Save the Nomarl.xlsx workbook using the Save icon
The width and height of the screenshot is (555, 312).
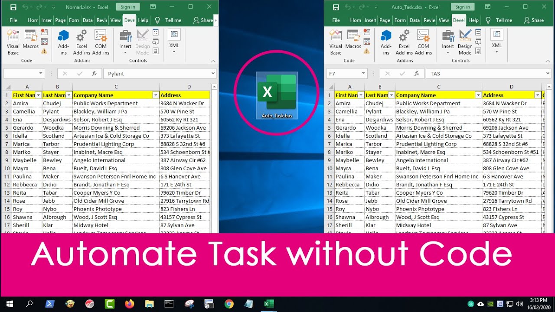click(x=13, y=7)
